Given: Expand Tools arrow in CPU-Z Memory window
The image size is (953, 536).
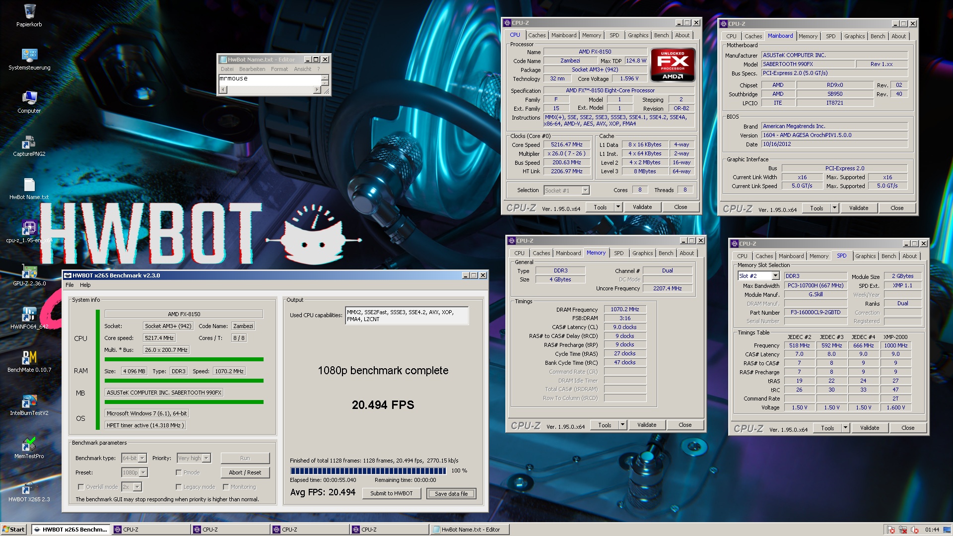Looking at the screenshot, I should [623, 425].
